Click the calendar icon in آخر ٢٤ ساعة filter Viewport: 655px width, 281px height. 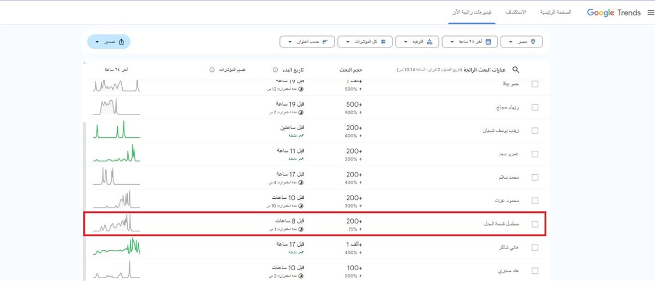(488, 41)
